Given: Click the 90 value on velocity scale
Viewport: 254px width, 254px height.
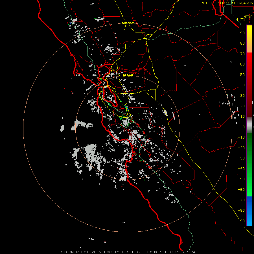Looking at the screenshot, I should point(242,33).
